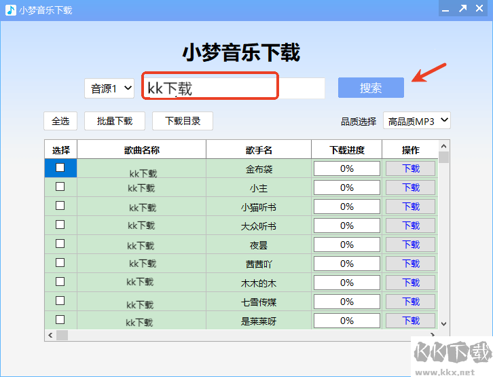Click the 歌手名 column header

(259, 149)
